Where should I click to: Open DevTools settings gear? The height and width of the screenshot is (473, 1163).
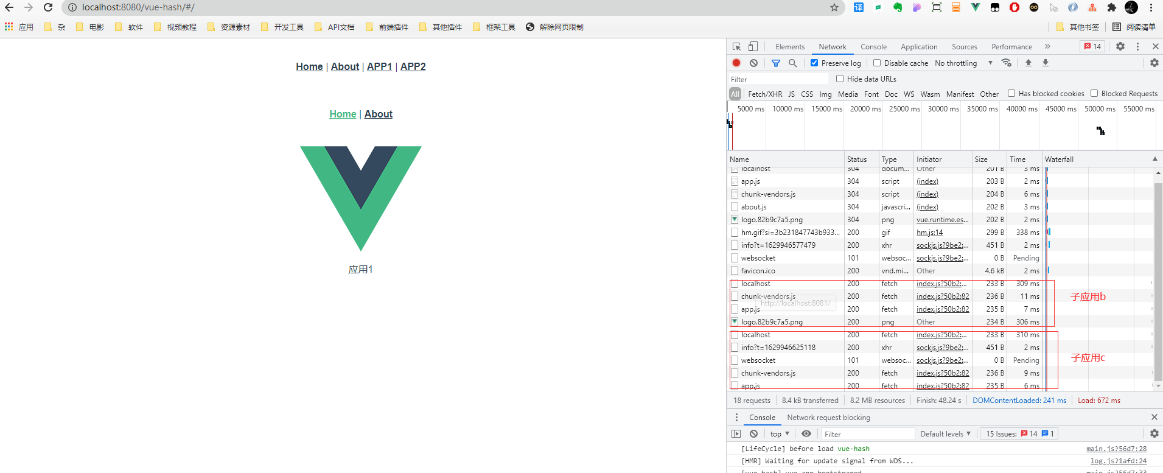tap(1120, 46)
